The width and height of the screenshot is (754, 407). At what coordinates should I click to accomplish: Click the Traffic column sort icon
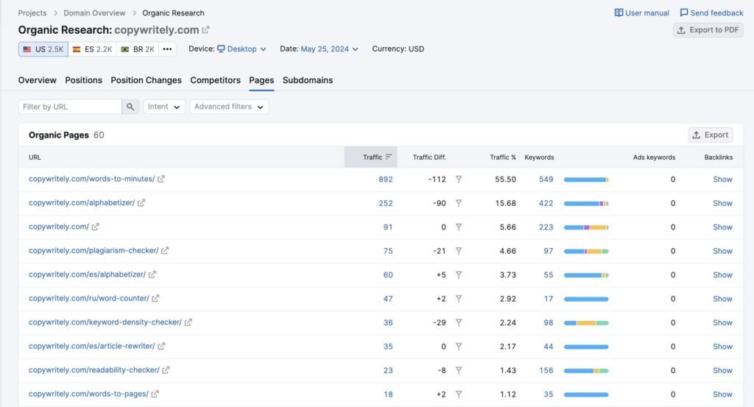(x=388, y=157)
